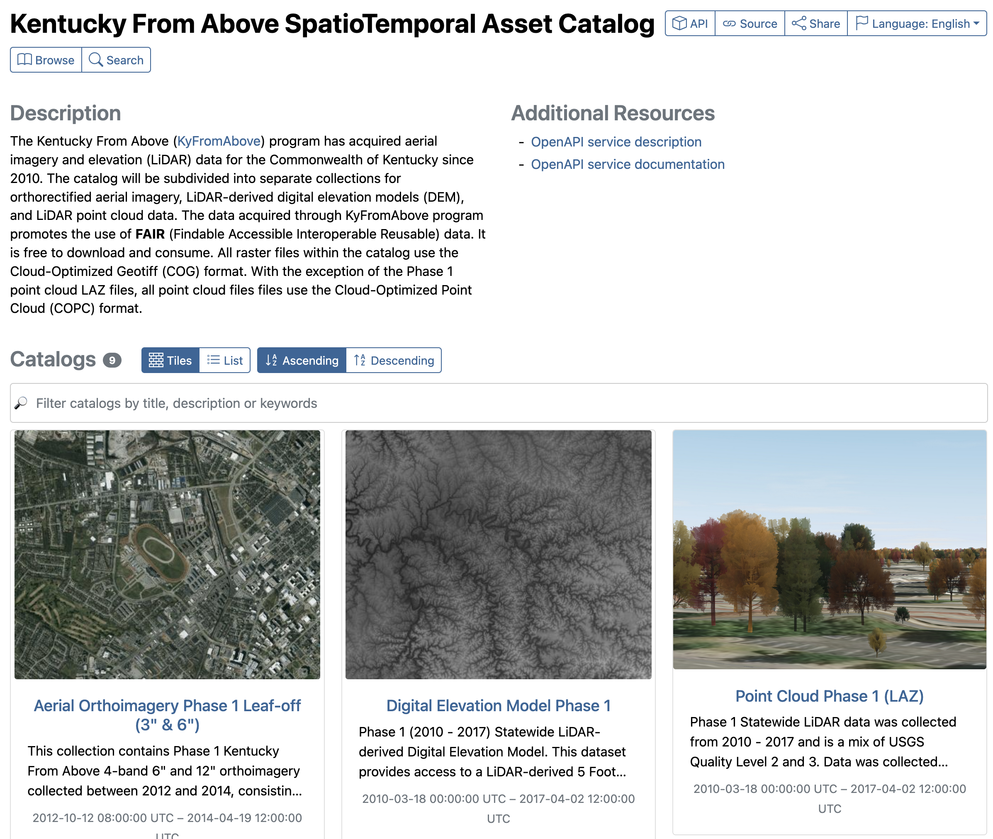Click the page title Kentucky From Above
993x839 pixels.
332,24
